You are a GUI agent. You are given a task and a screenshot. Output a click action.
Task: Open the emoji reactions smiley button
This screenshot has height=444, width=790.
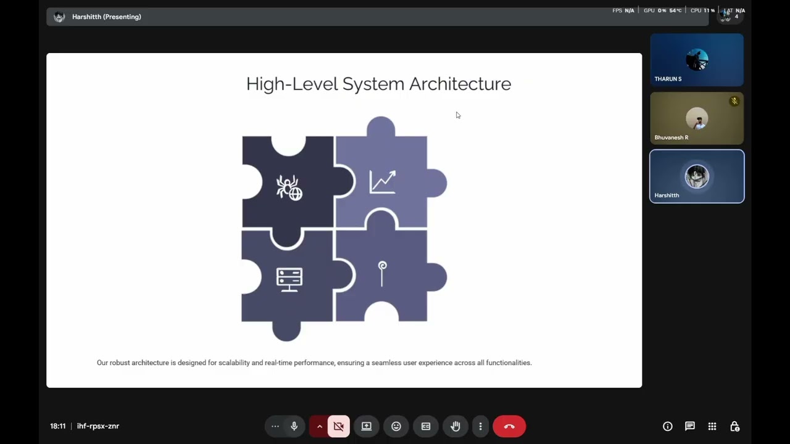point(396,426)
